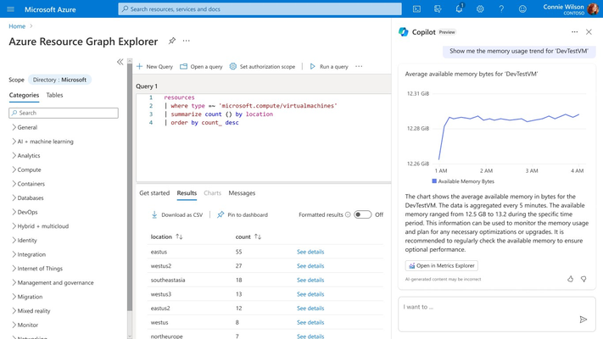This screenshot has height=339, width=603.
Task: Send the Copilot message
Action: [x=583, y=320]
